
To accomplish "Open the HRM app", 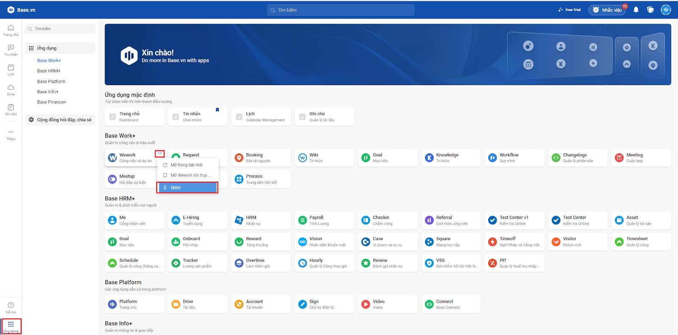I will tap(261, 220).
